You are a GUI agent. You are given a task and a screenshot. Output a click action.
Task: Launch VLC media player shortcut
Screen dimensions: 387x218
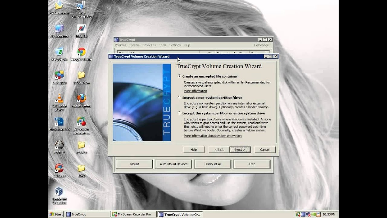tap(59, 102)
